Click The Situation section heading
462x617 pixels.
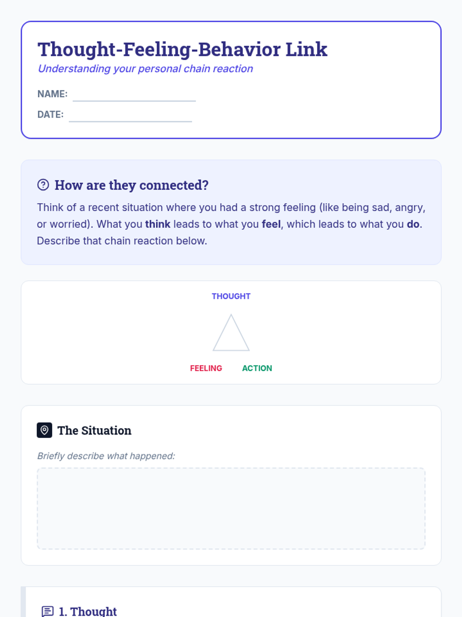point(94,430)
